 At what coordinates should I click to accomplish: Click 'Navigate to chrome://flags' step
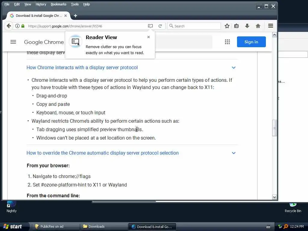pos(61,176)
